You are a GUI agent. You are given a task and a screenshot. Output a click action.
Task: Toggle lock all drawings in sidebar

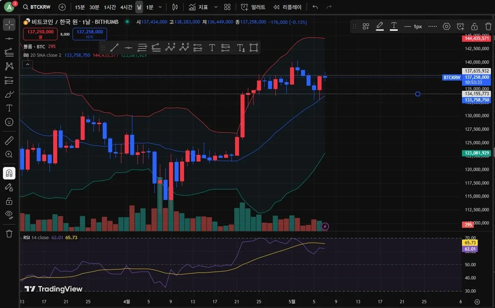[x=9, y=201]
